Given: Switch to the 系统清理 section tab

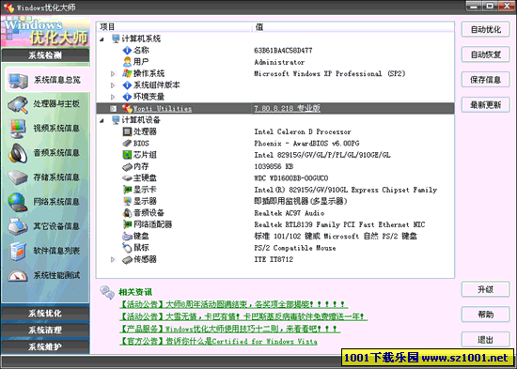Looking at the screenshot, I should [x=45, y=330].
